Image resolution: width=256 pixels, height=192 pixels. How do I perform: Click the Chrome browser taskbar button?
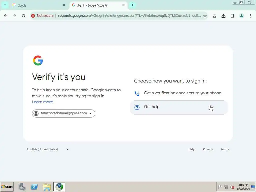(x=59, y=187)
